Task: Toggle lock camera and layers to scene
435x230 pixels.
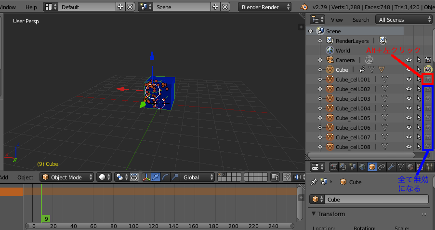Action: click(275, 177)
